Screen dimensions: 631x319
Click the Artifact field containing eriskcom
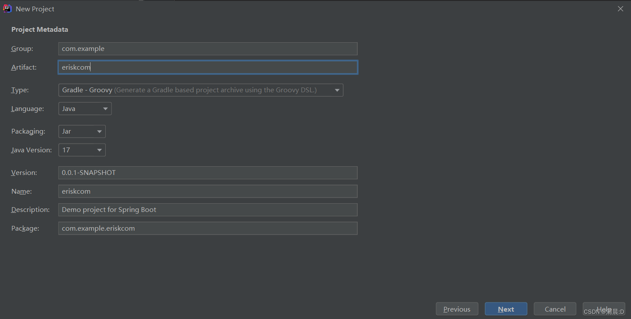[x=208, y=67]
